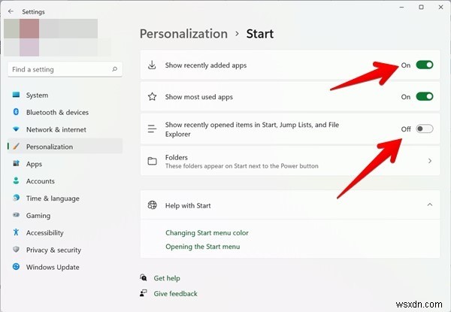The width and height of the screenshot is (451, 312).
Task: Open the Folders settings row
Action: 290,161
